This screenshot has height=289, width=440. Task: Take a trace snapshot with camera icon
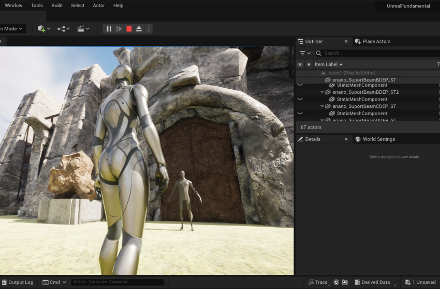pyautogui.click(x=345, y=282)
